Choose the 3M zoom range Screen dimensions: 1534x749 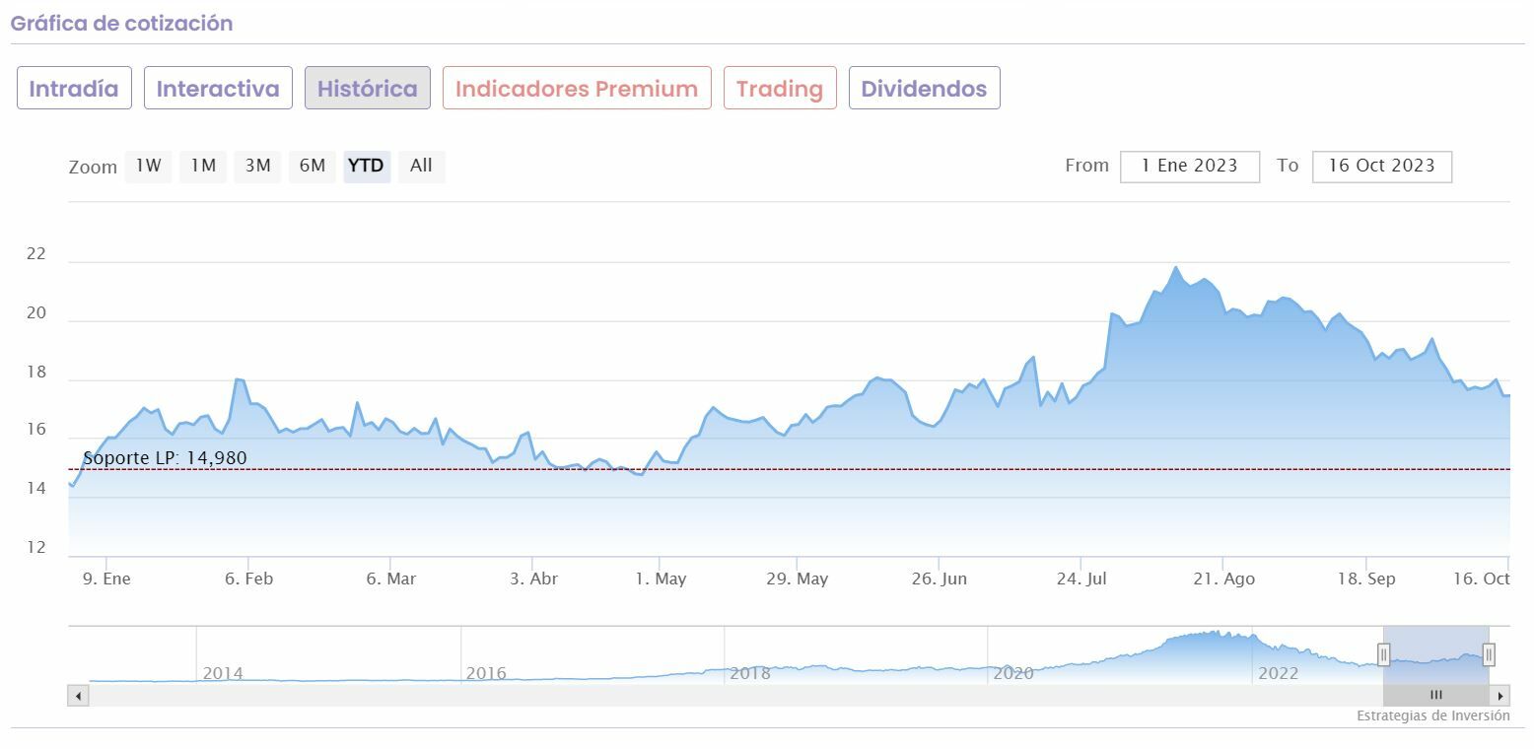pyautogui.click(x=257, y=167)
